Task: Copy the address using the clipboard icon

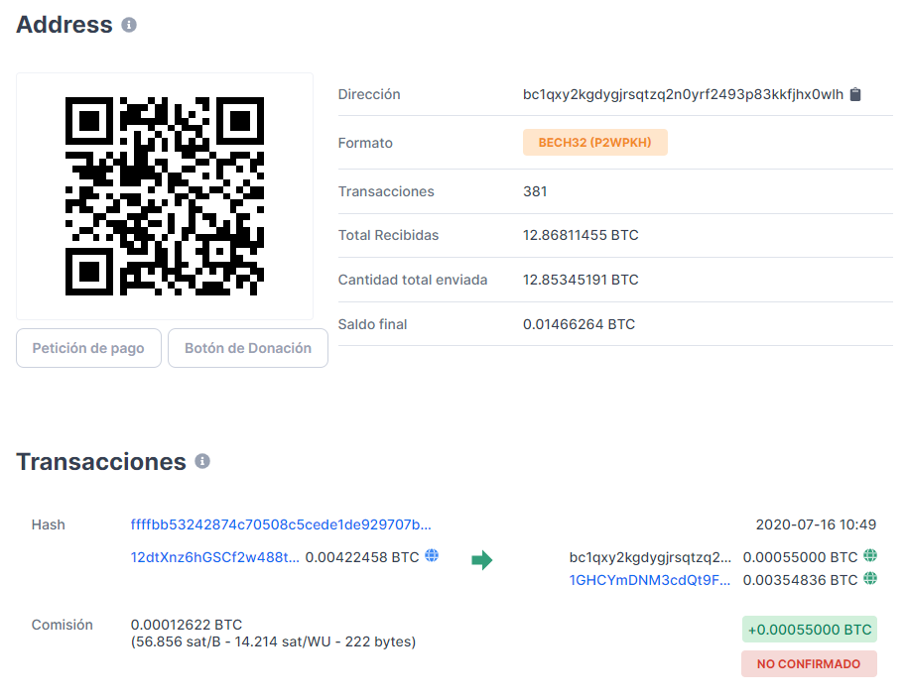Action: [855, 94]
